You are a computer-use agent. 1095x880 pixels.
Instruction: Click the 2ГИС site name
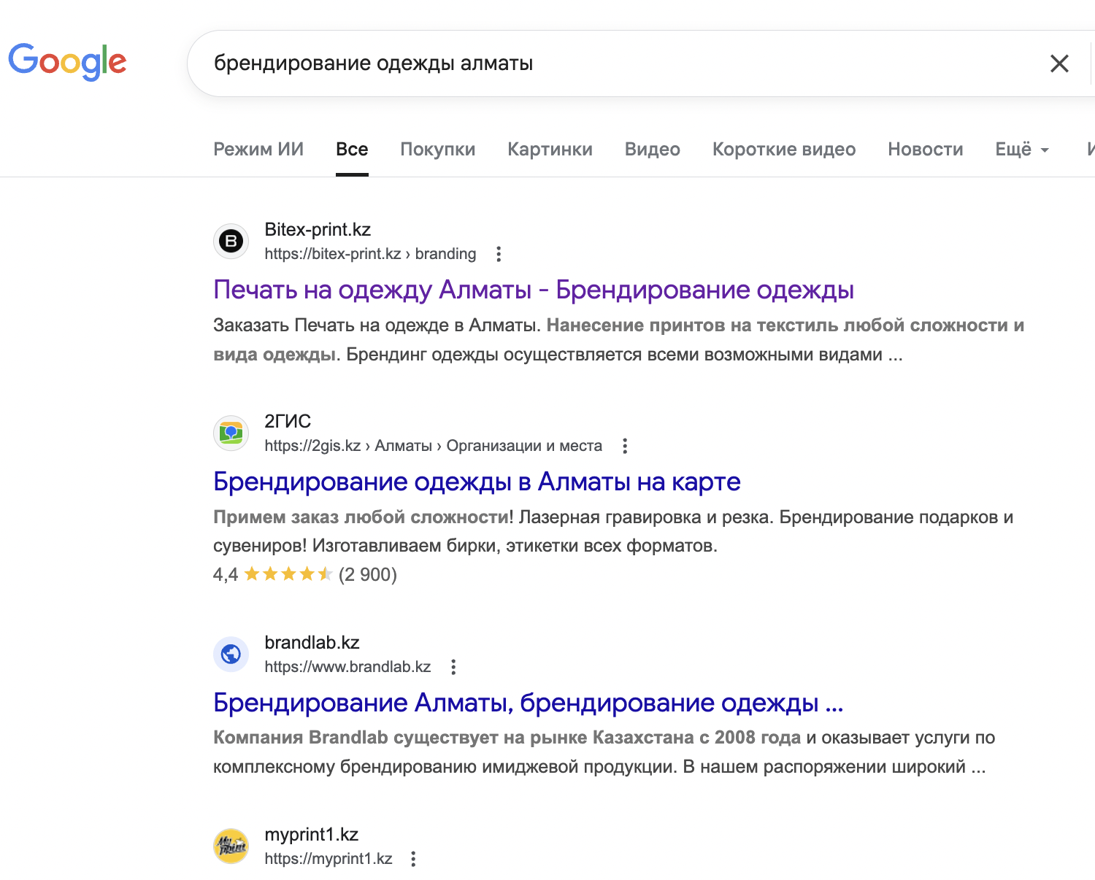click(288, 421)
